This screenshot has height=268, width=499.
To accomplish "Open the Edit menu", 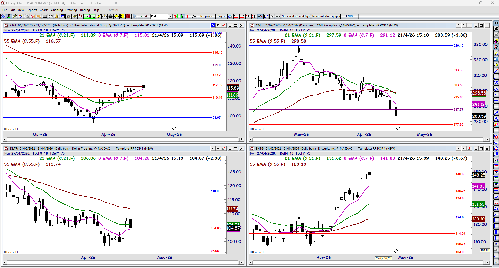I will coord(12,10).
